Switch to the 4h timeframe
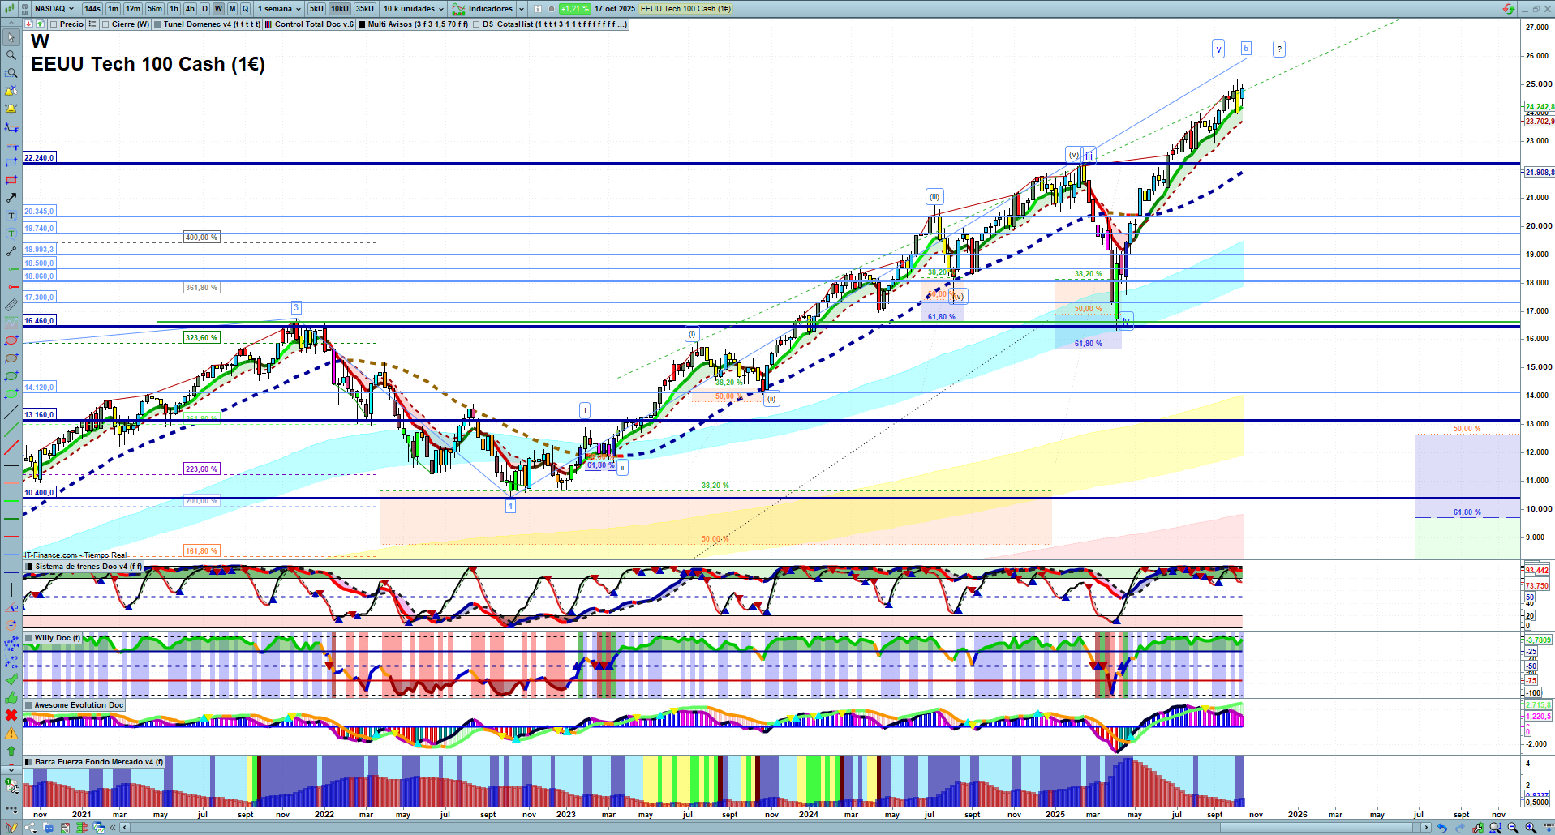 [190, 9]
